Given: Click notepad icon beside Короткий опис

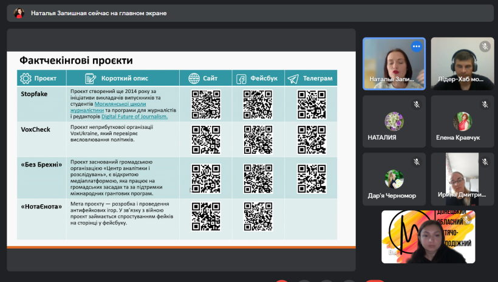Looking at the screenshot, I should [90, 78].
